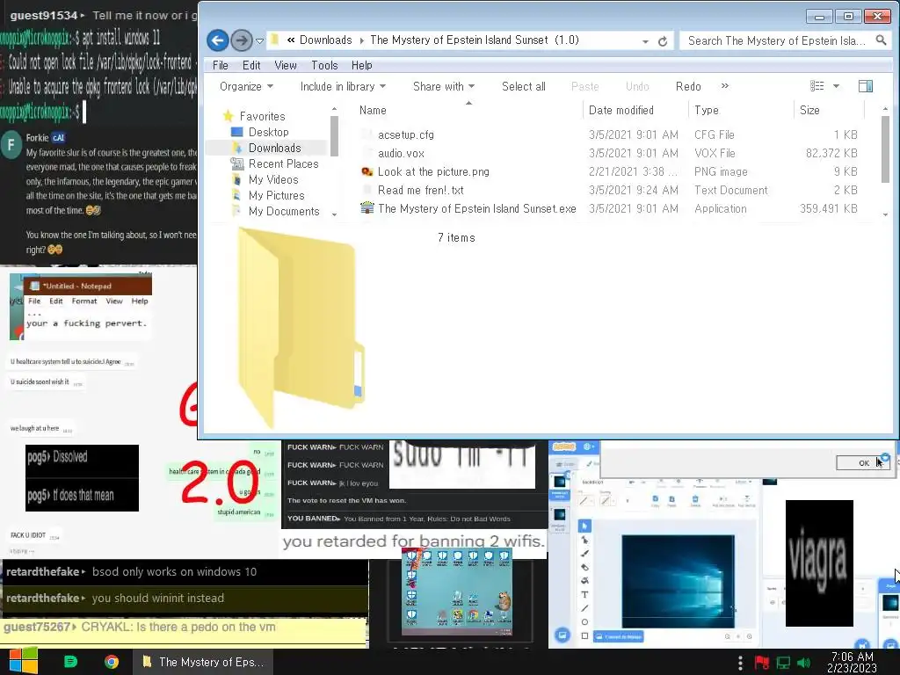Open My Pictures in navigation pane
The height and width of the screenshot is (675, 900).
(276, 196)
